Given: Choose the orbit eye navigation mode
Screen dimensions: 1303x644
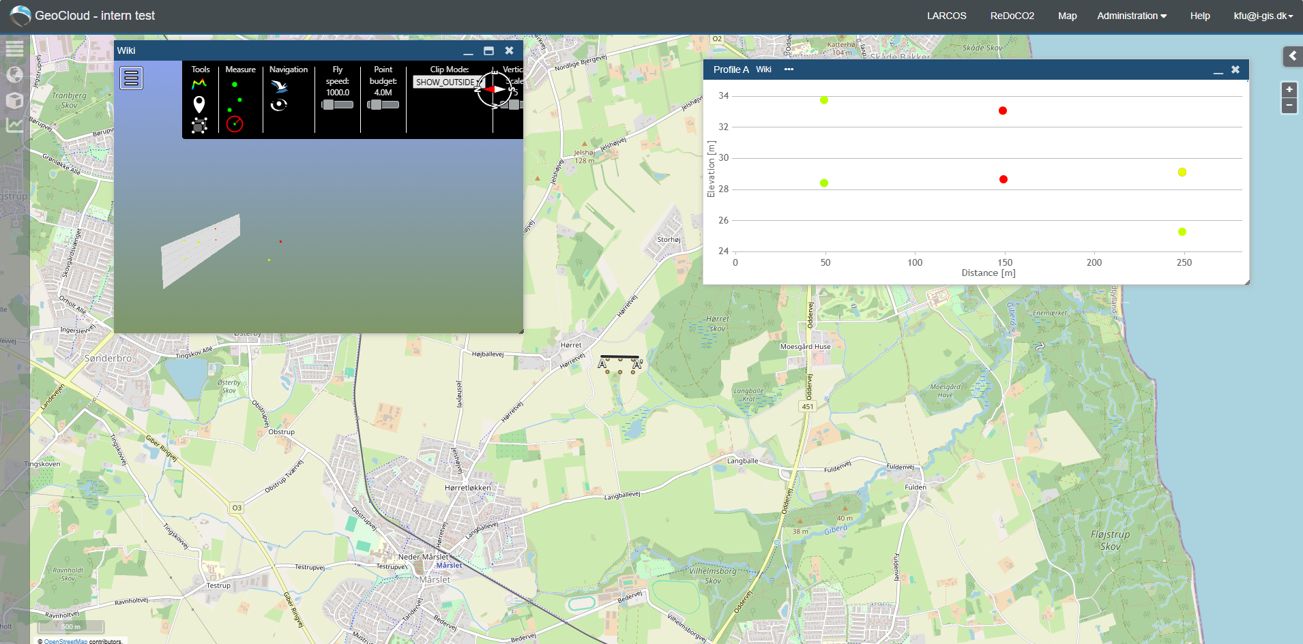Looking at the screenshot, I should click(x=279, y=104).
